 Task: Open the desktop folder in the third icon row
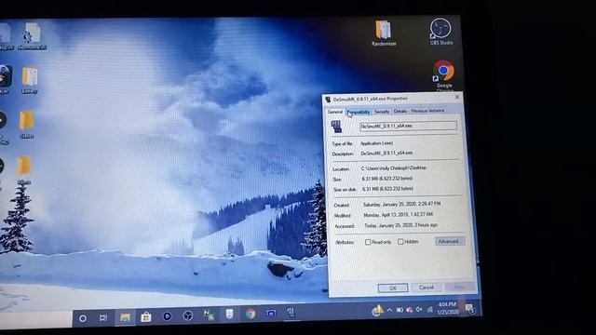(27, 125)
